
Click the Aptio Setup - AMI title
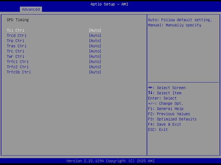pos(109,4)
